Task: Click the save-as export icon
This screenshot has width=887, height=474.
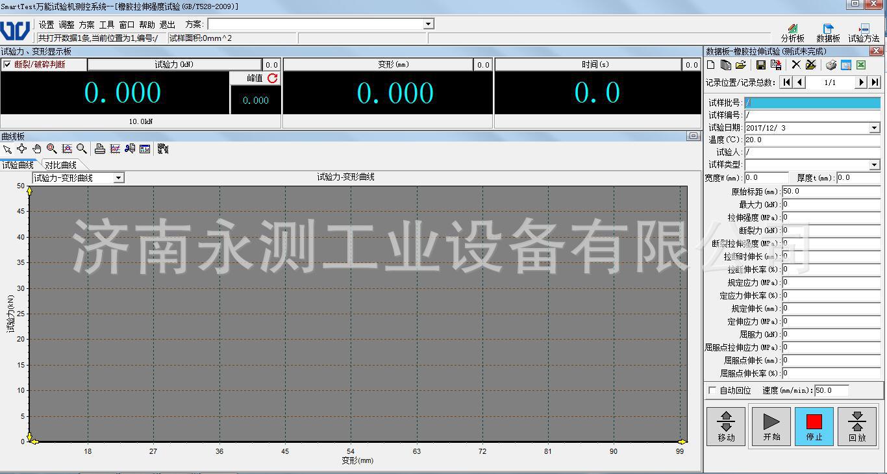Action: pyautogui.click(x=776, y=65)
